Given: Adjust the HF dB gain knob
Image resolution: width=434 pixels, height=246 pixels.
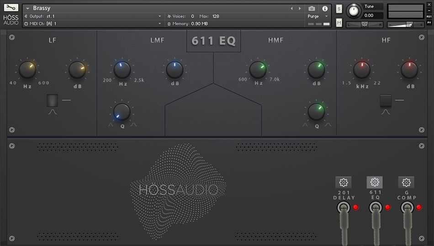Looking at the screenshot, I should pos(409,70).
